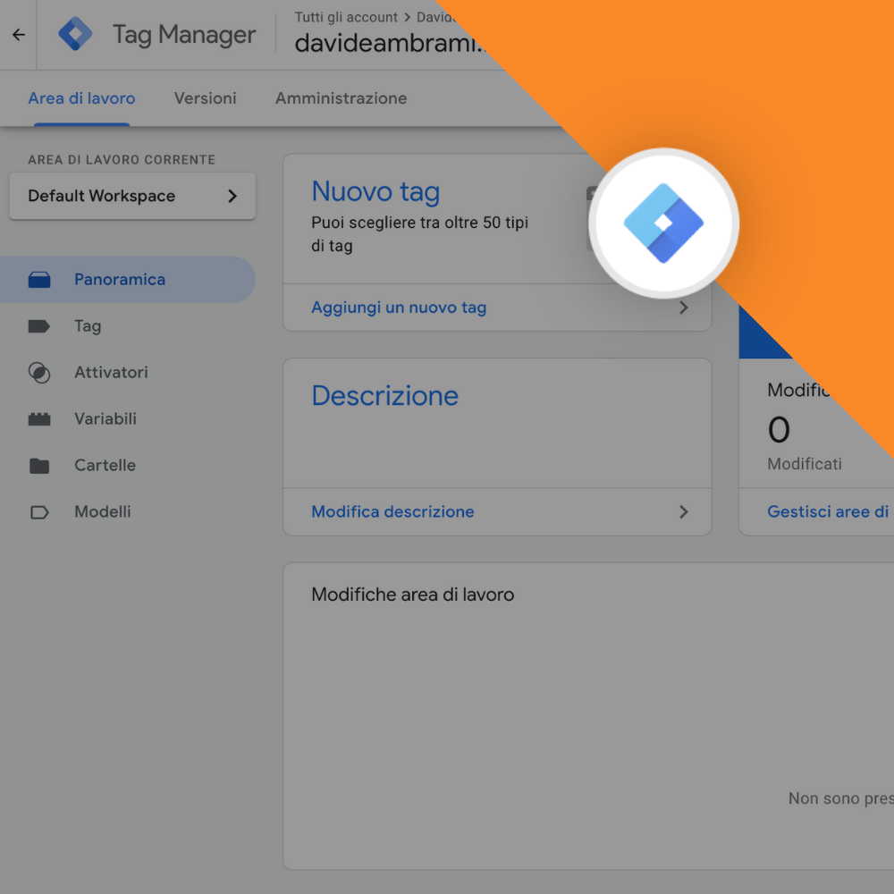Switch to the Versioni tab
The image size is (894, 894).
206,98
